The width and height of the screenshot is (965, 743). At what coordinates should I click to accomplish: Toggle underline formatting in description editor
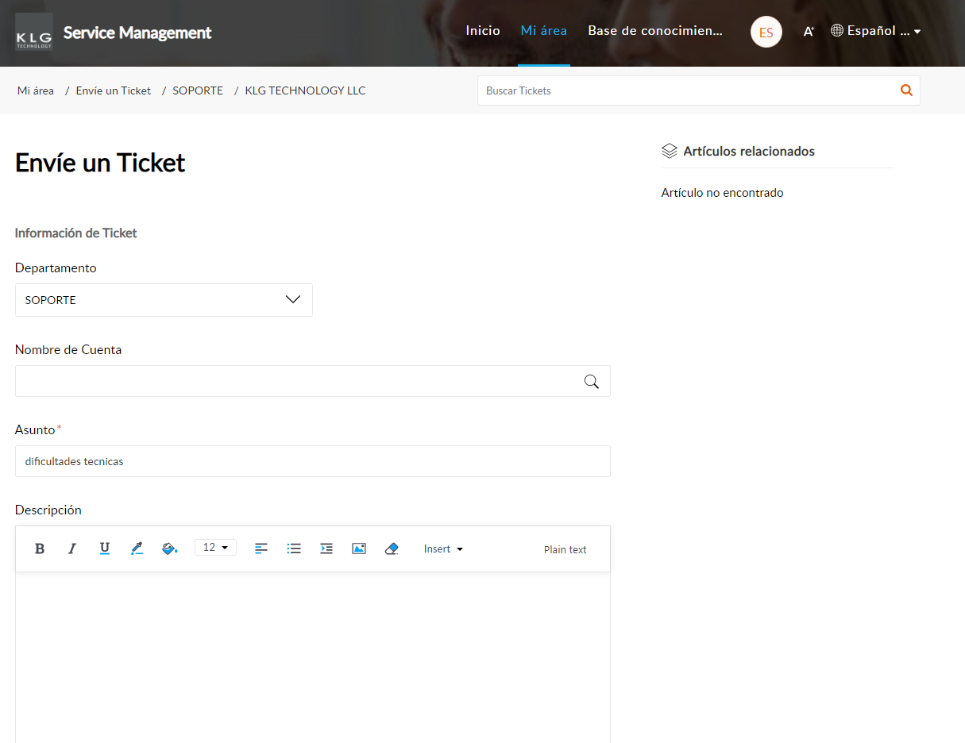pos(105,549)
